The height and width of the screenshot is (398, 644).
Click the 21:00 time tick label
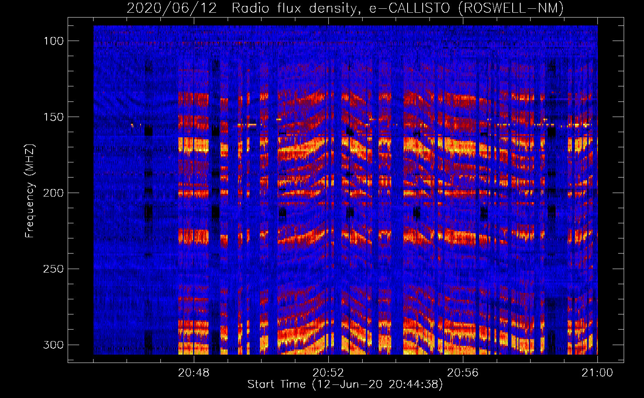pos(597,373)
